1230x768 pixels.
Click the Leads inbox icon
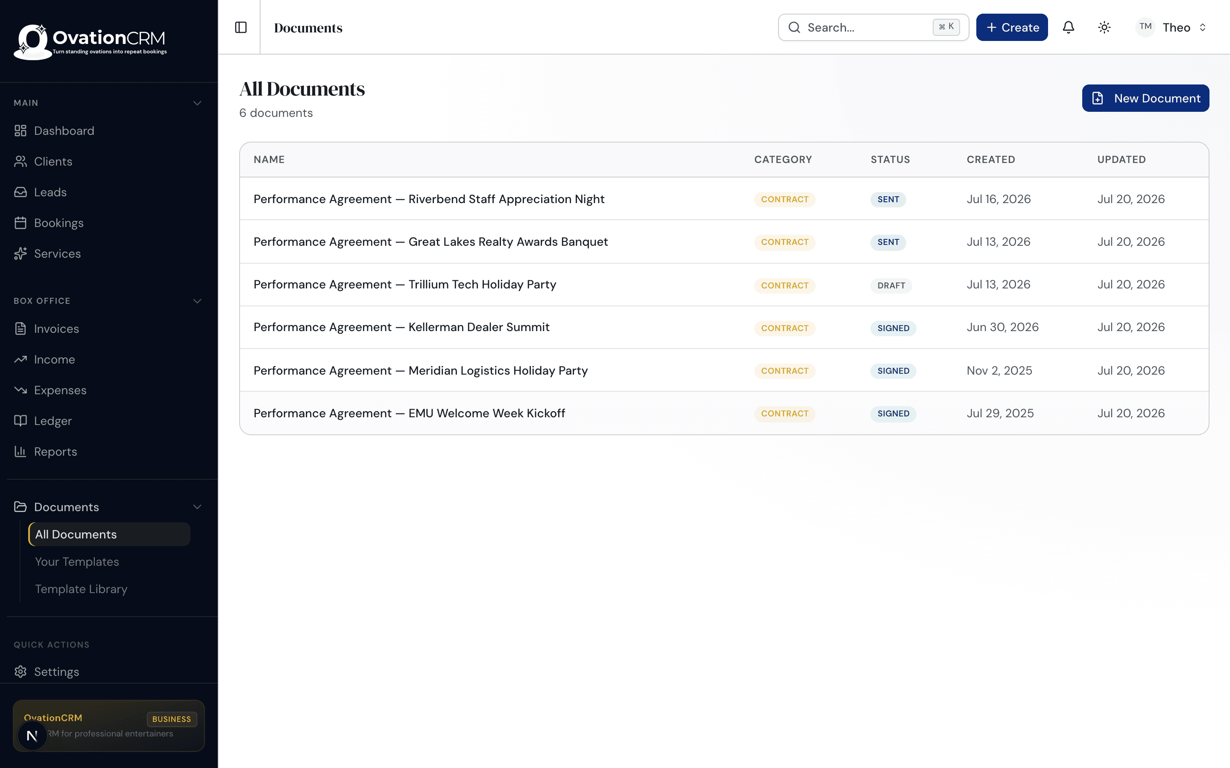tap(20, 192)
